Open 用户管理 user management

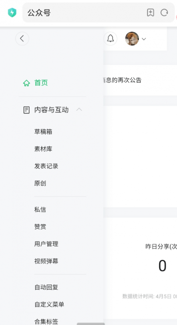point(46,244)
